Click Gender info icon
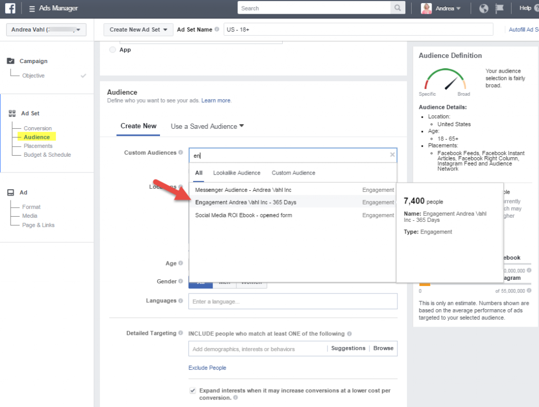 [x=181, y=281]
